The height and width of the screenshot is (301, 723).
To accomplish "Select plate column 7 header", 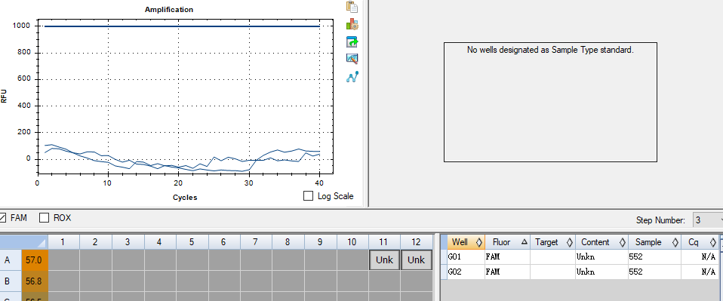I will (256, 242).
